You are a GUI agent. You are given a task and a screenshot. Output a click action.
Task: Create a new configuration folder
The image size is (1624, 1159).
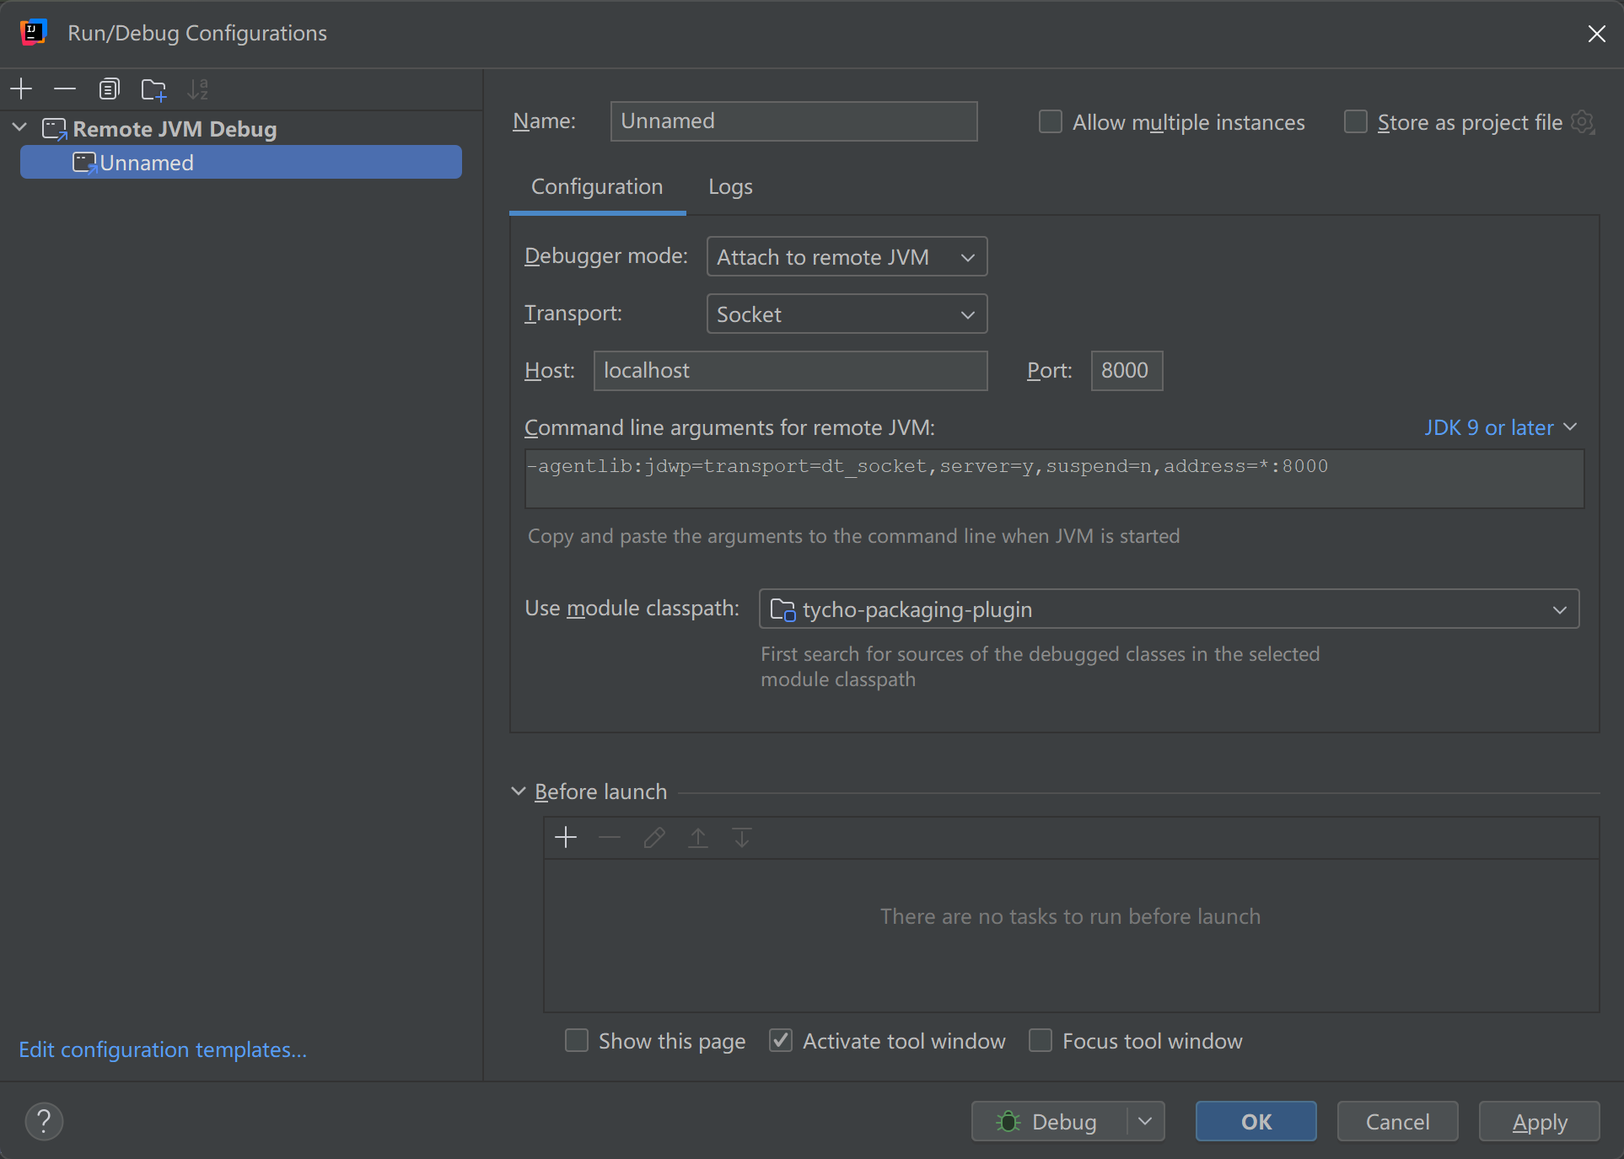pyautogui.click(x=153, y=89)
